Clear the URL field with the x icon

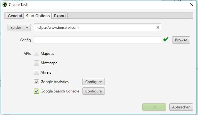coord(158,27)
